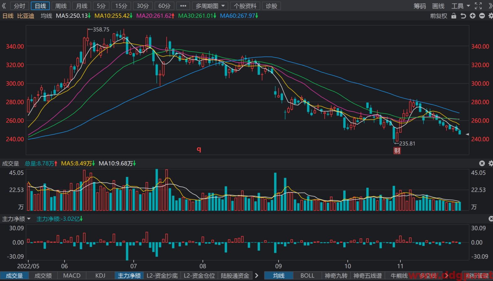Click the 358.75 high price annotation
This screenshot has width=493, height=281.
99,29
